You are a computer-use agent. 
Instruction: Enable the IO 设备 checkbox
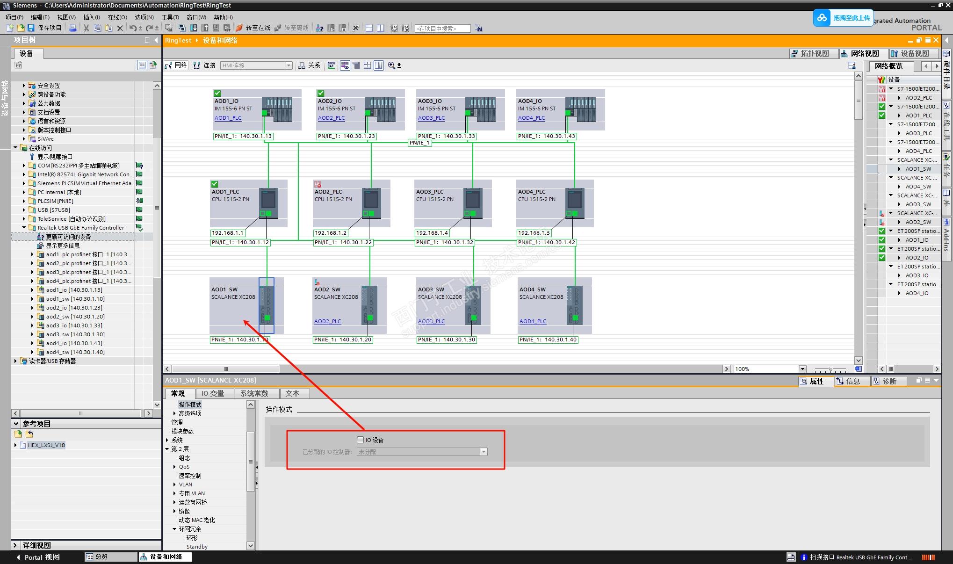360,440
